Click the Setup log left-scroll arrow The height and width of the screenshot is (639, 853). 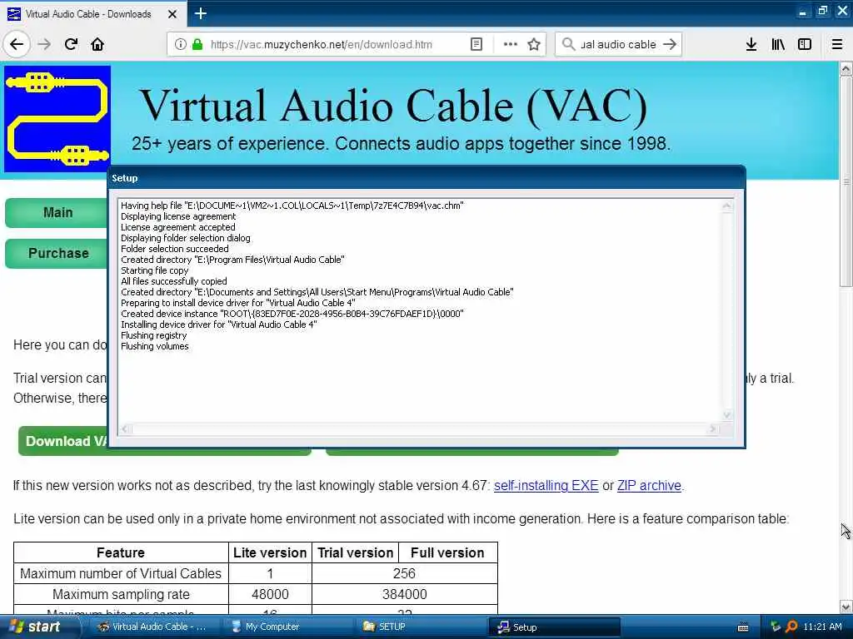pyautogui.click(x=125, y=428)
